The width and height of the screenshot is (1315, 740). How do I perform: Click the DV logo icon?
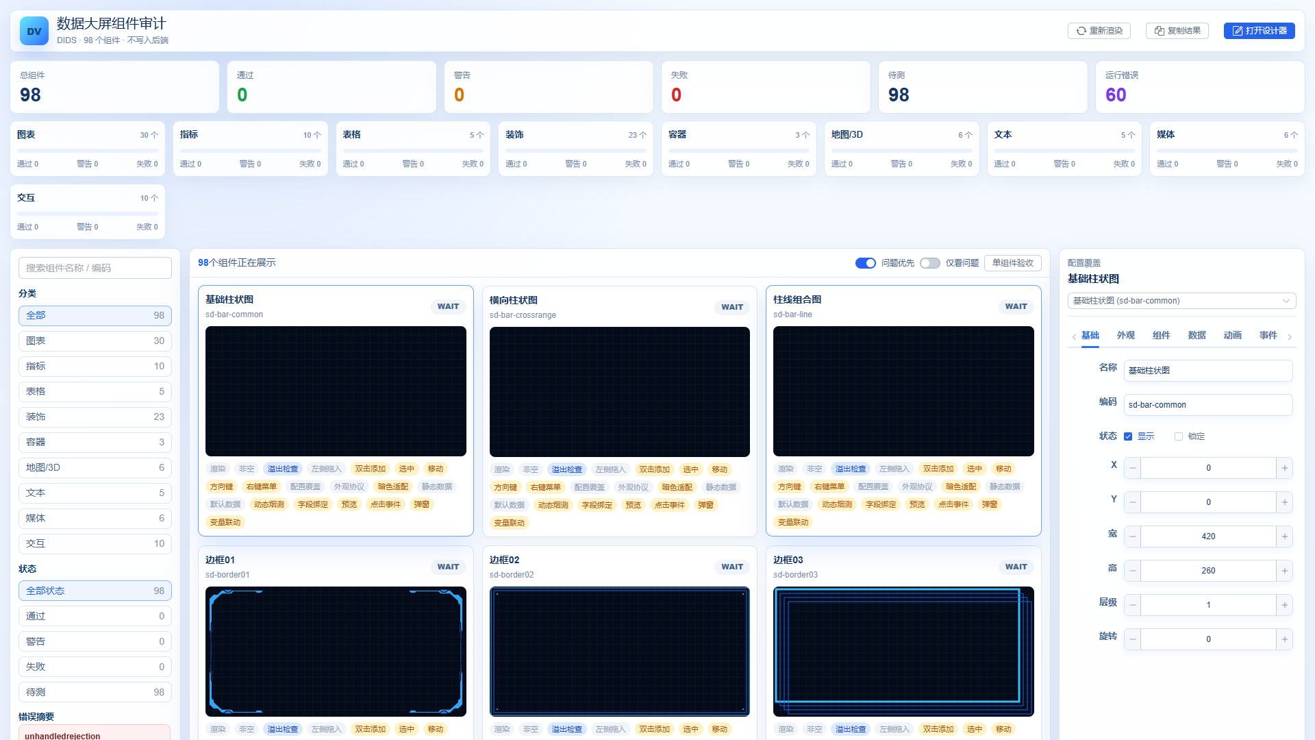[34, 31]
